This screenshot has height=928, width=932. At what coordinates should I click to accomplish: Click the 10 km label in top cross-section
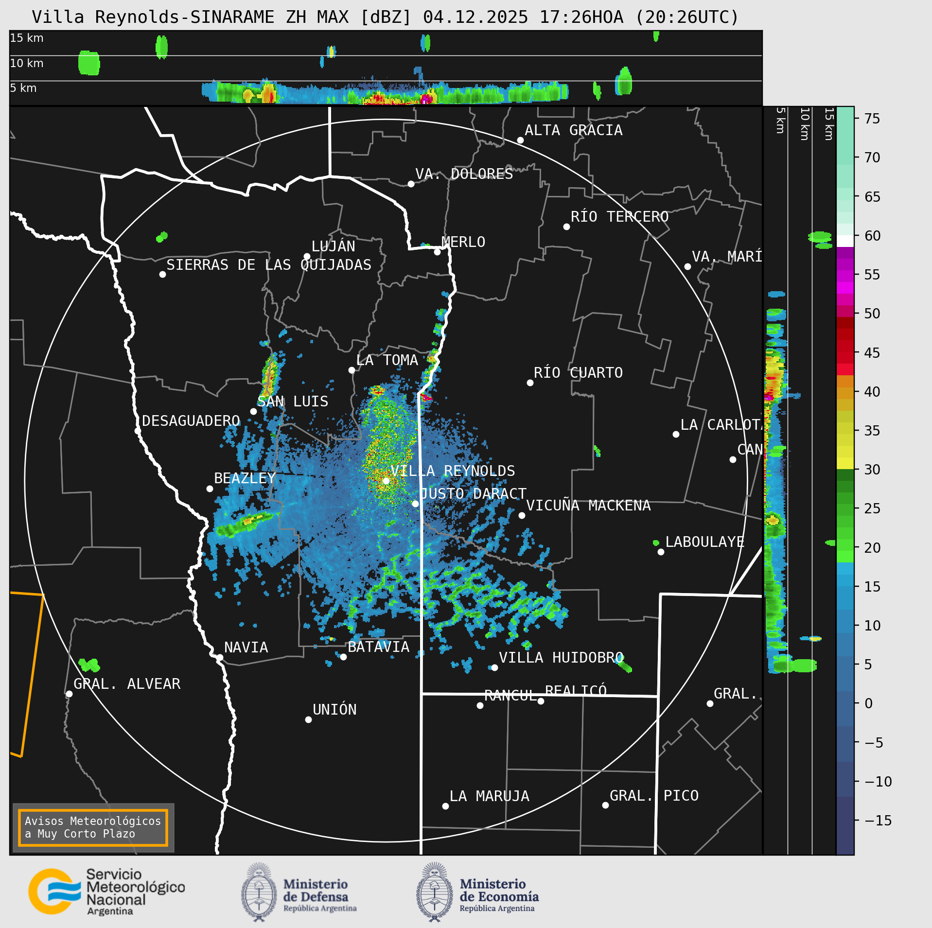27,63
